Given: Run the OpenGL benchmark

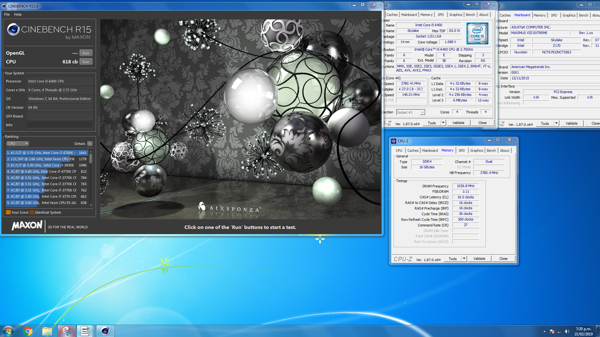Looking at the screenshot, I should click(86, 53).
